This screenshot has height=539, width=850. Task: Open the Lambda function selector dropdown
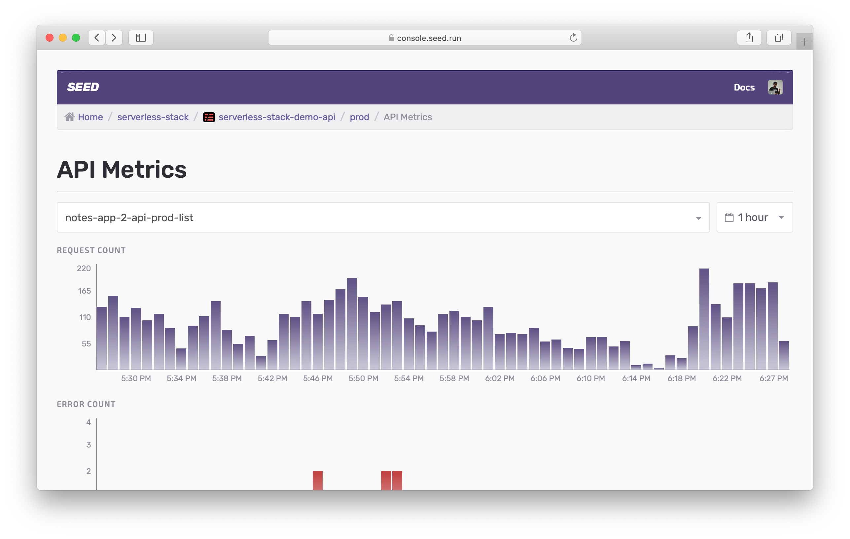pos(383,217)
